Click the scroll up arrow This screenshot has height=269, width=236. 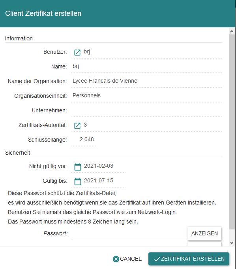pyautogui.click(x=232, y=31)
